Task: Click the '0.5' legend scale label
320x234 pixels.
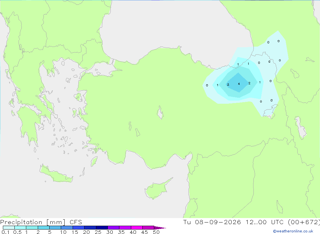Action: (18, 232)
